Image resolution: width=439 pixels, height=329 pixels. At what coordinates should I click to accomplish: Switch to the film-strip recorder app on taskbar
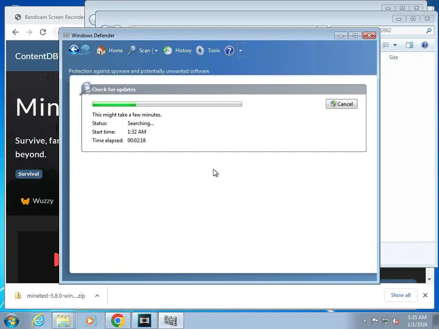click(144, 320)
